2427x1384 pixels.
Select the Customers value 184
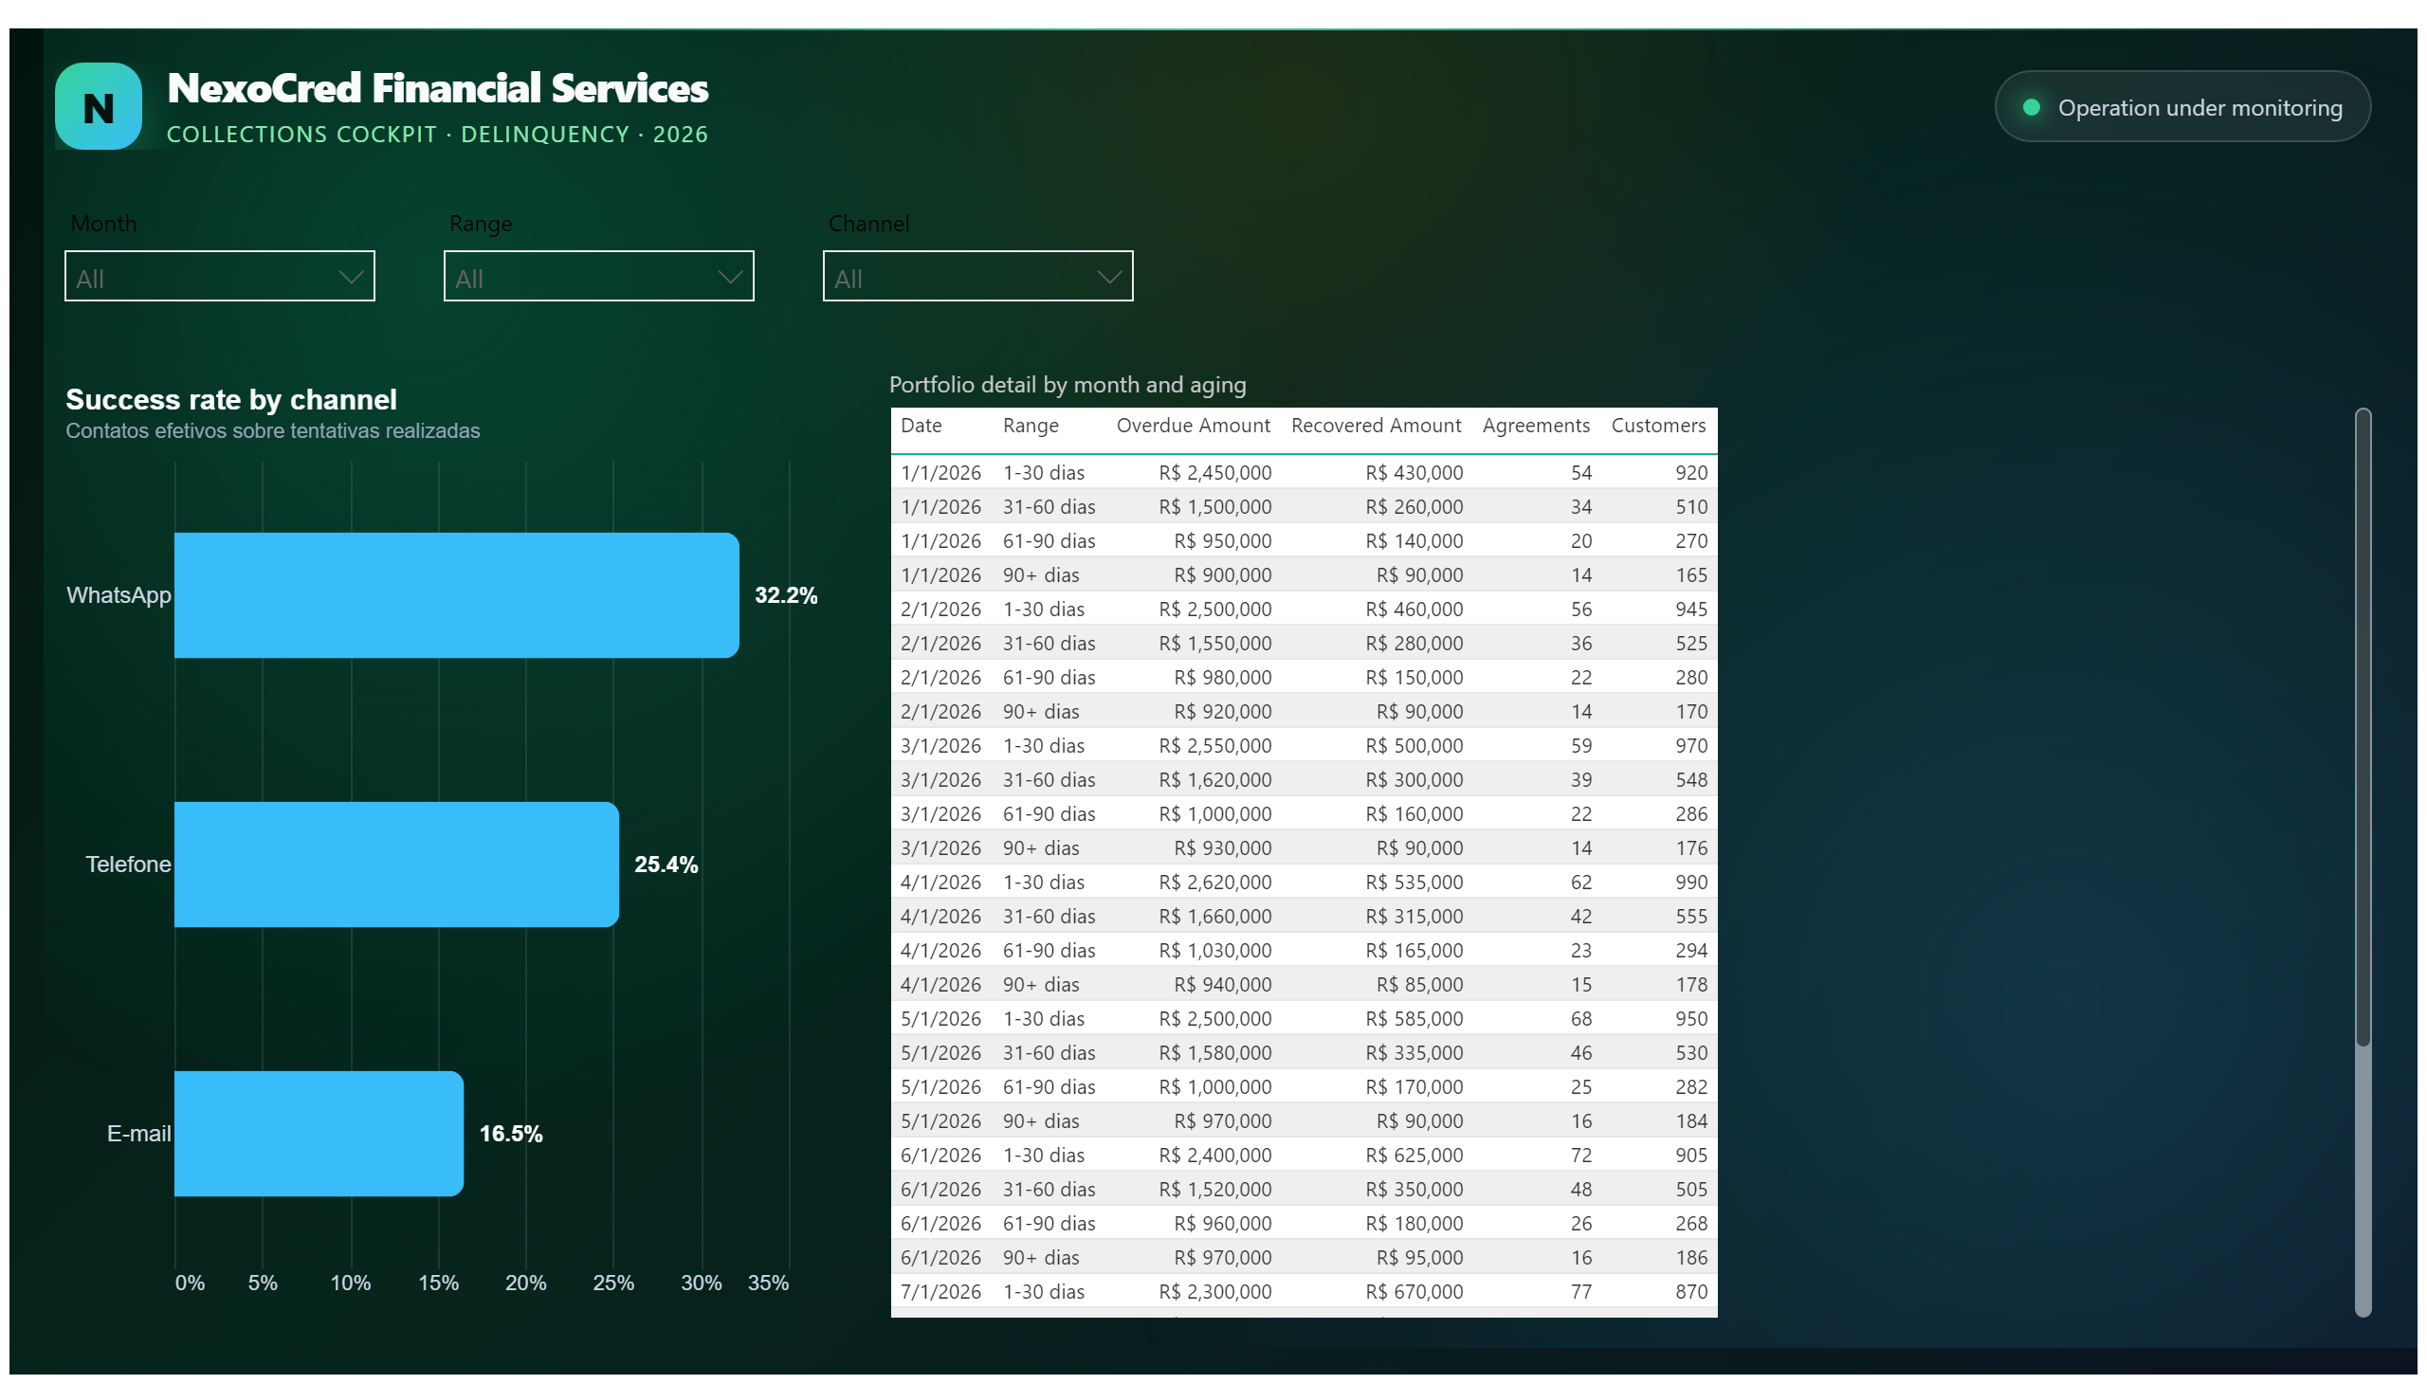(x=1690, y=1121)
